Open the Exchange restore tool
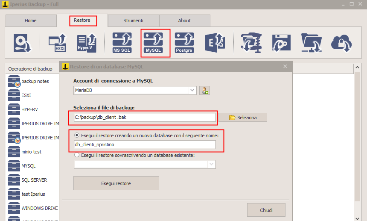Screen dimensions: 367x221 click(x=215, y=43)
